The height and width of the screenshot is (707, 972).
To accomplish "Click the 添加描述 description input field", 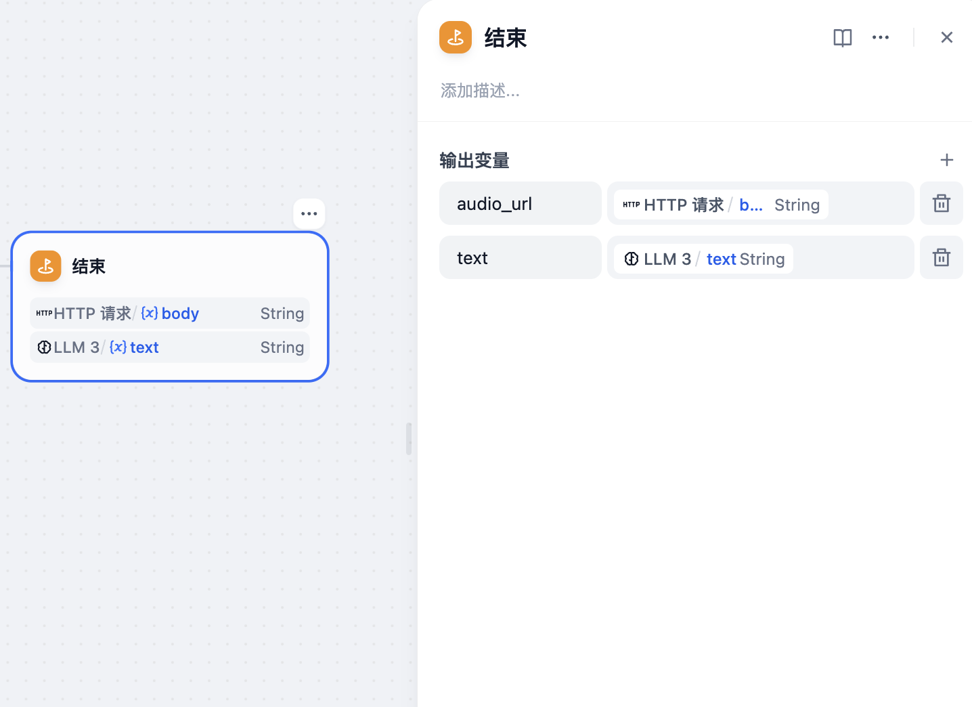I will point(480,90).
